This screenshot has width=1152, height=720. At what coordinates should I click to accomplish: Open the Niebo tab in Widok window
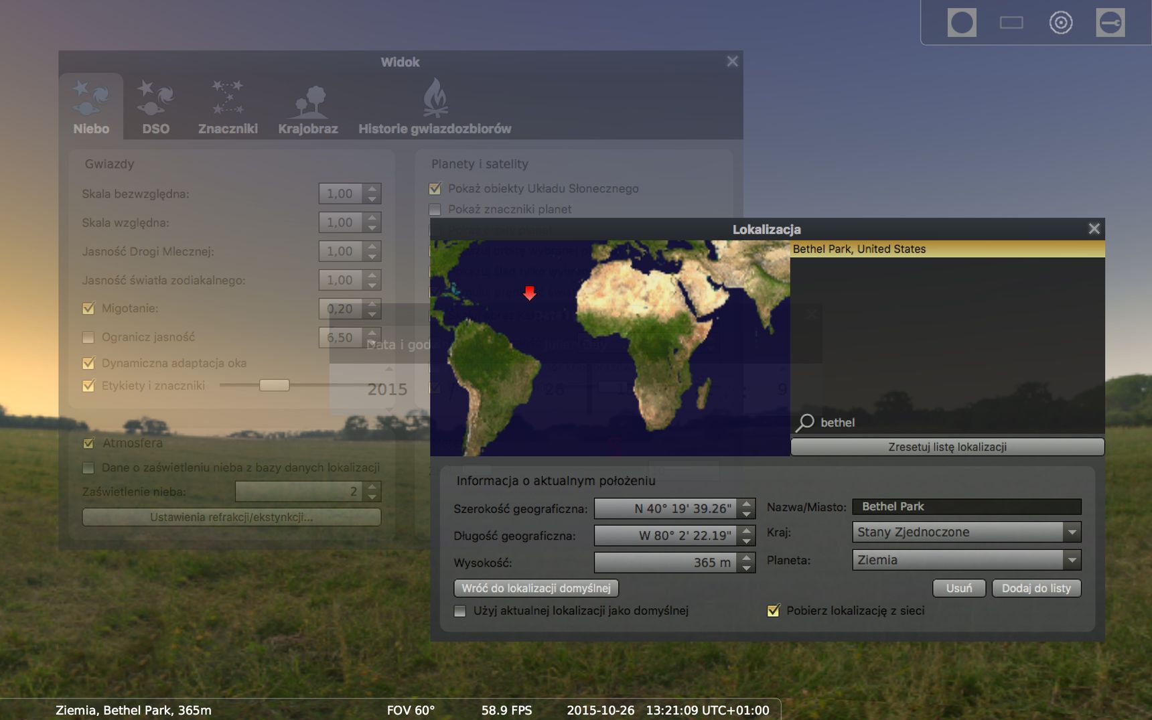[x=91, y=106]
